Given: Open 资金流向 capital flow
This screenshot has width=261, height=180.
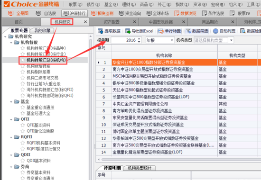Looking at the screenshot, I should (x=130, y=13).
